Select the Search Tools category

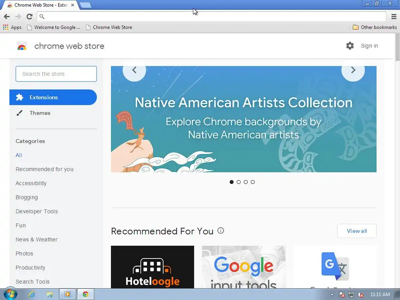[x=32, y=281]
